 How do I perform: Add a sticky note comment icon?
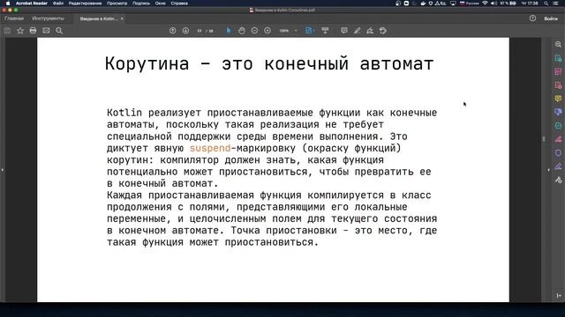tap(344, 31)
